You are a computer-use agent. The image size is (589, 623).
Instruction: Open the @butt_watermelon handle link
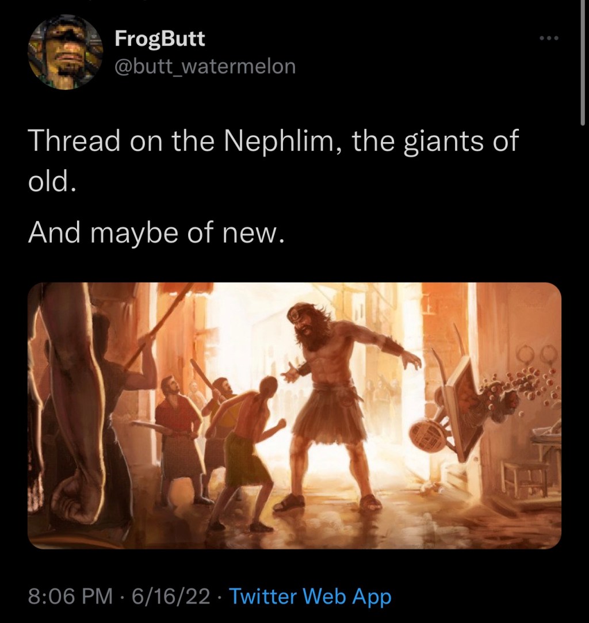pyautogui.click(x=205, y=67)
